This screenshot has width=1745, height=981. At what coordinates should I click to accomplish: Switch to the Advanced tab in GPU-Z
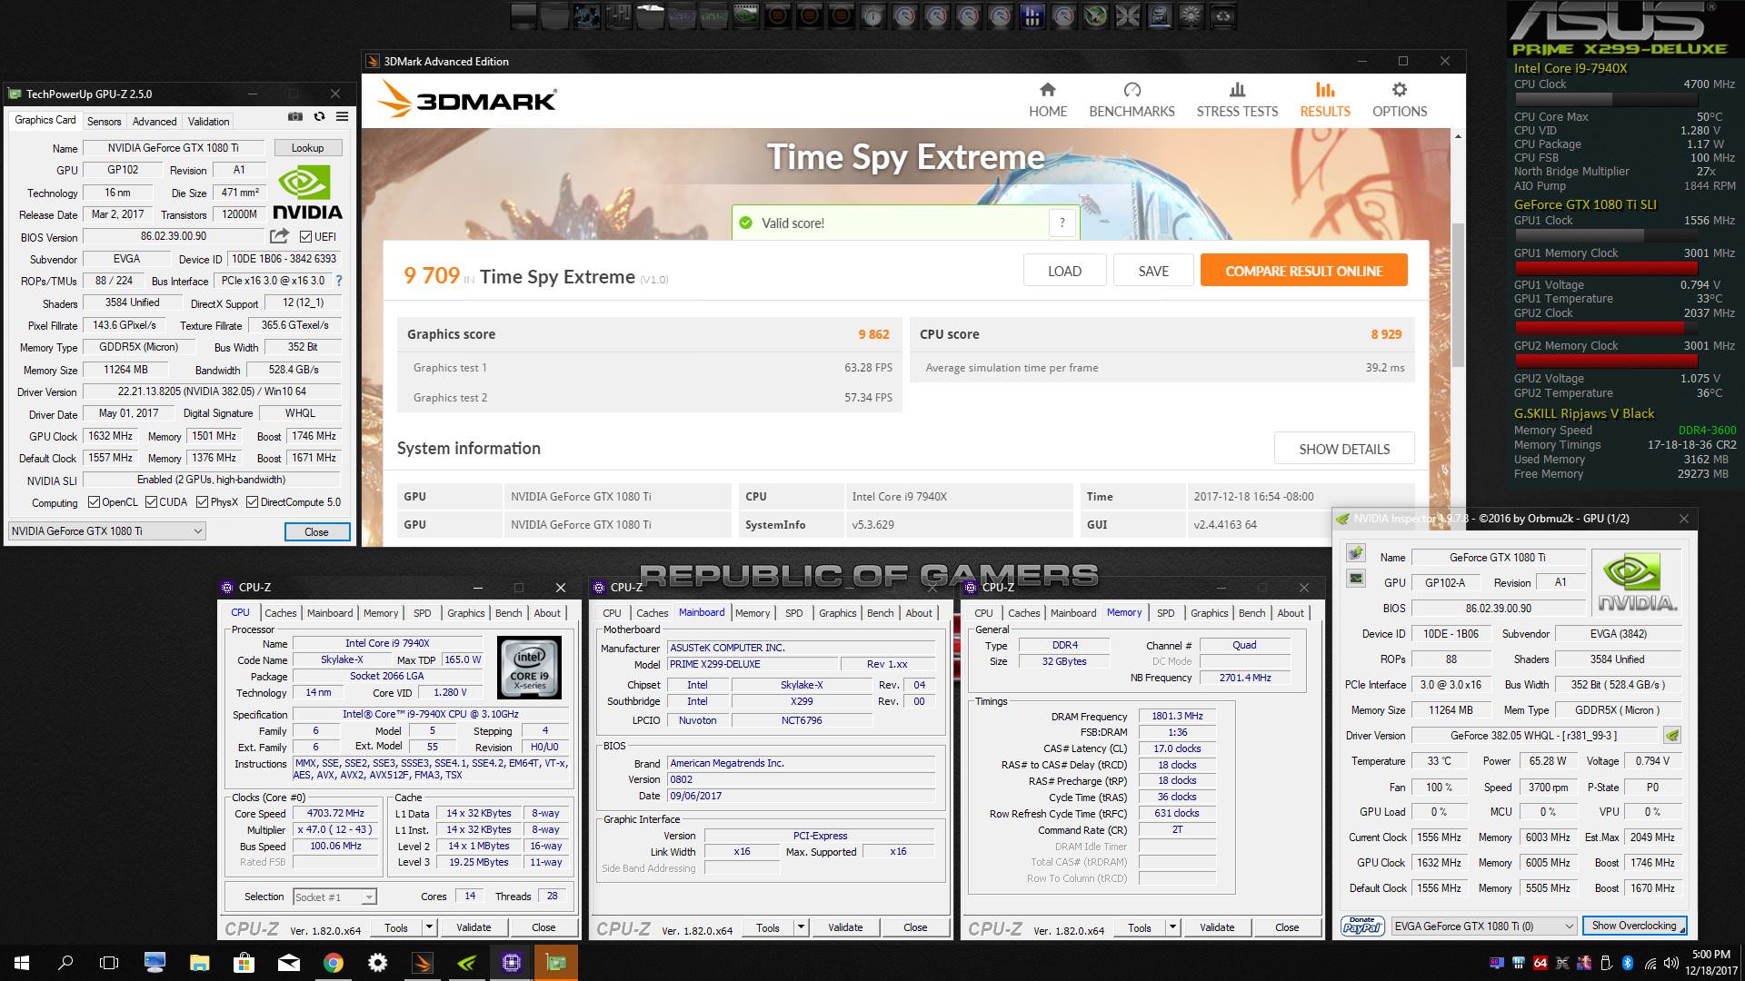pos(155,121)
